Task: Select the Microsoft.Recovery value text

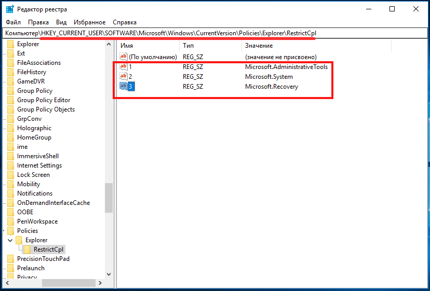Action: tap(272, 87)
